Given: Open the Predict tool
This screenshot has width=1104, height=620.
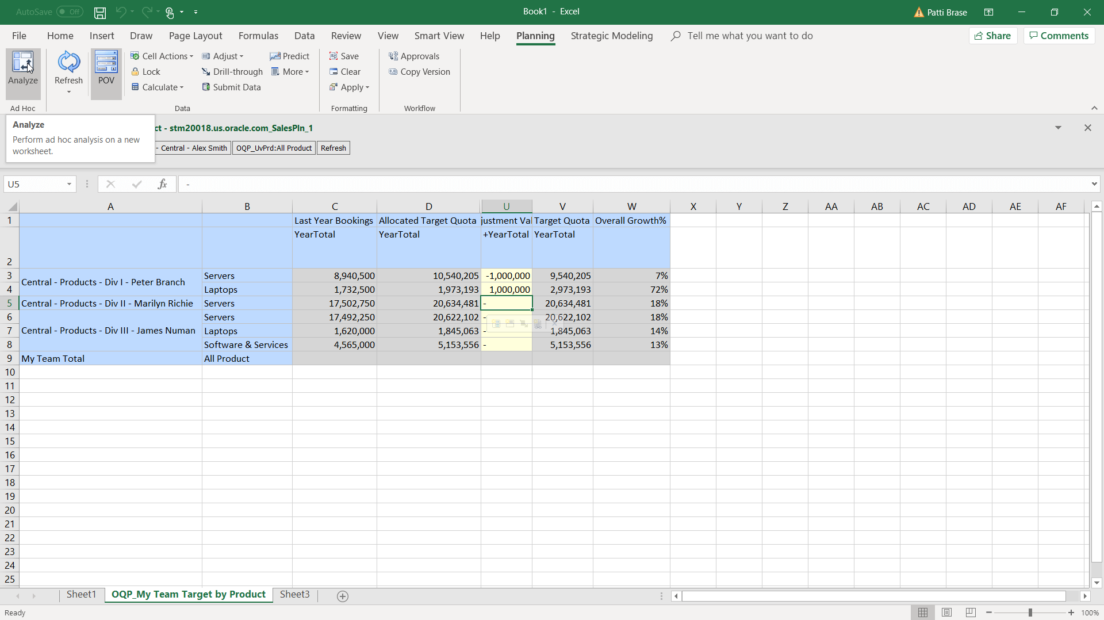Looking at the screenshot, I should tap(290, 56).
